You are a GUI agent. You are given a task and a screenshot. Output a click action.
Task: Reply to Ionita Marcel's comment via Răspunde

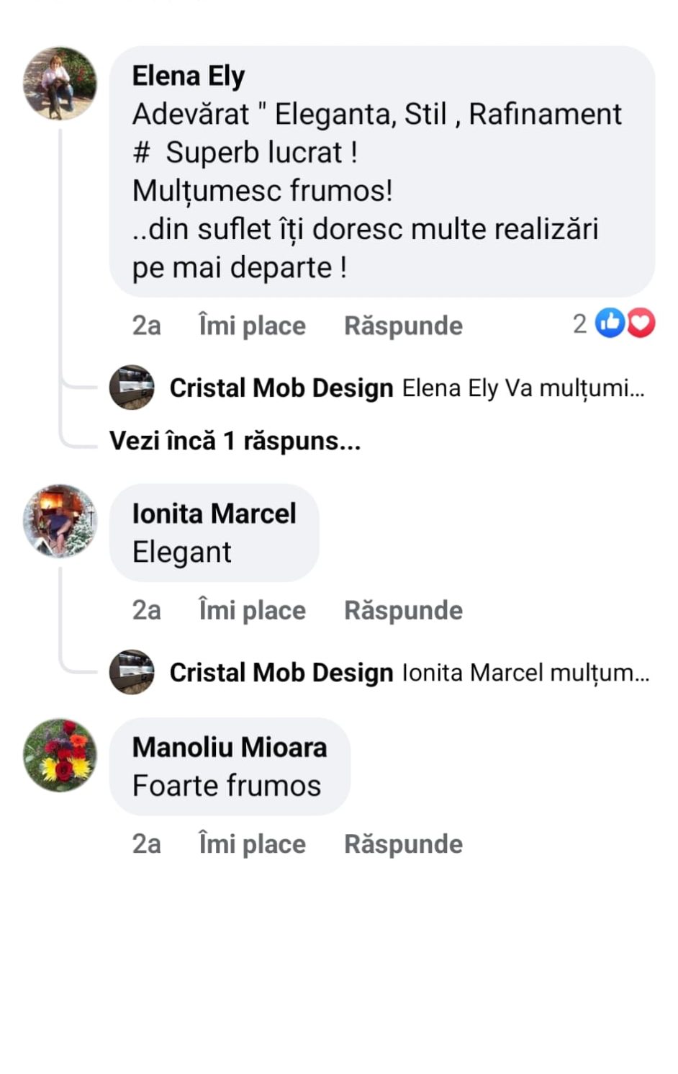403,610
